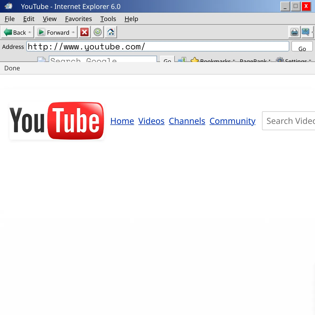Open the Channels link
The height and width of the screenshot is (315, 315).
(x=187, y=121)
